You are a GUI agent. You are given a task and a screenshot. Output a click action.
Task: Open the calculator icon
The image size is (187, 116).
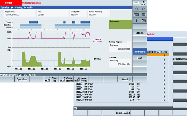(143, 15)
